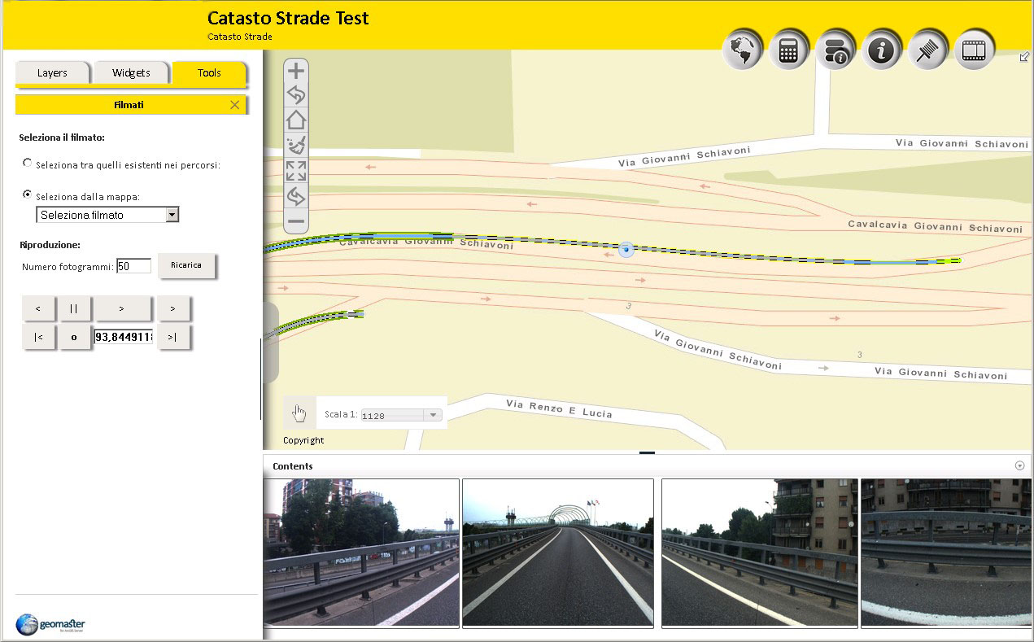Show full extent with four-arrows icon
The image size is (1034, 642).
[x=296, y=171]
